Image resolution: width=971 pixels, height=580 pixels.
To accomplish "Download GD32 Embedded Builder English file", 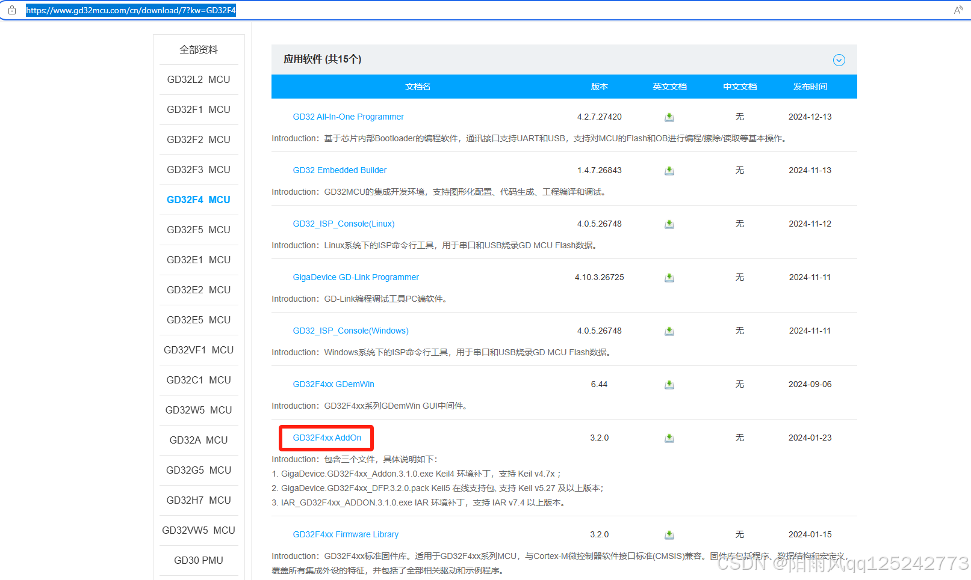I will click(669, 171).
